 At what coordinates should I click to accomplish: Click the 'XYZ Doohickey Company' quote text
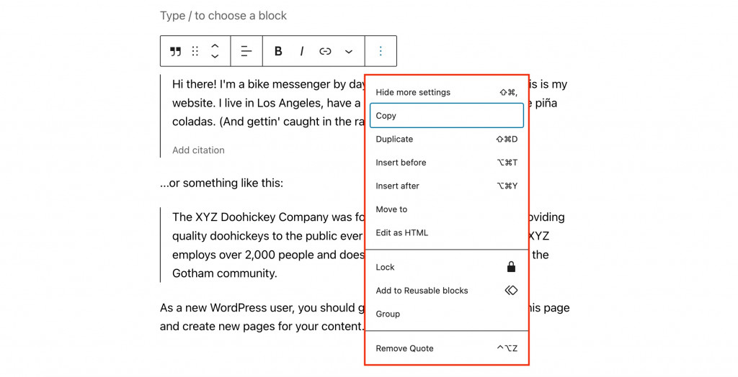pyautogui.click(x=268, y=245)
